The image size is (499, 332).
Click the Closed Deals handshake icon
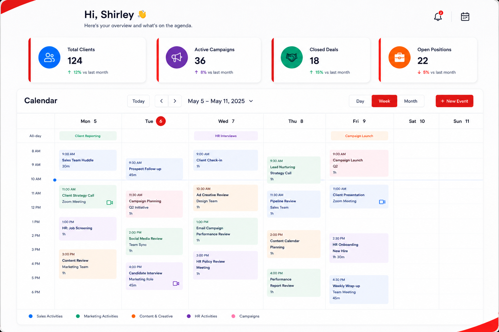coord(292,57)
